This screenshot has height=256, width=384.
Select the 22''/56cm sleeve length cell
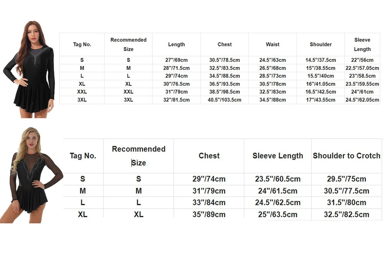[x=362, y=60]
